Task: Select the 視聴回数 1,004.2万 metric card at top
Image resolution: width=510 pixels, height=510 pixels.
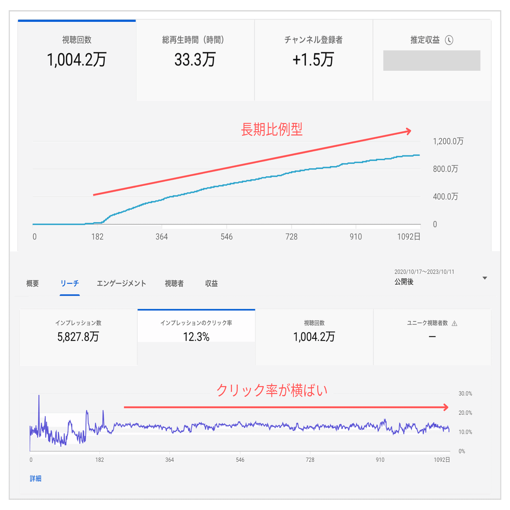Action: coord(77,60)
